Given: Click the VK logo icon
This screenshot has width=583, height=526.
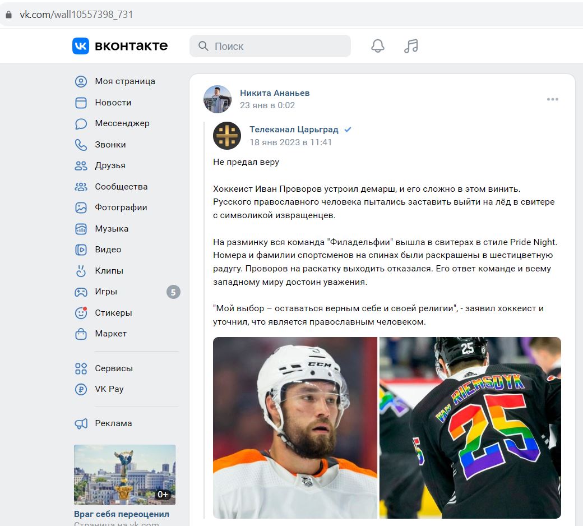Looking at the screenshot, I should pos(81,46).
